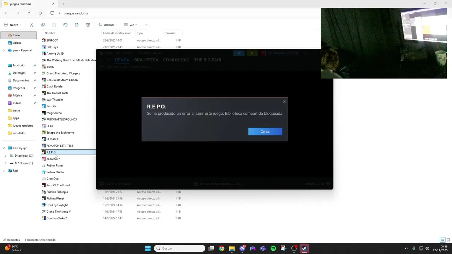Open the simulador folder in sidebar
The width and height of the screenshot is (452, 254).
pos(18,133)
